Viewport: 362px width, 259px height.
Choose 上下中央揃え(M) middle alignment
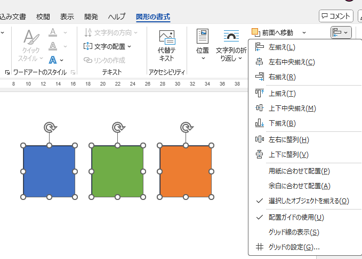[x=306, y=108]
